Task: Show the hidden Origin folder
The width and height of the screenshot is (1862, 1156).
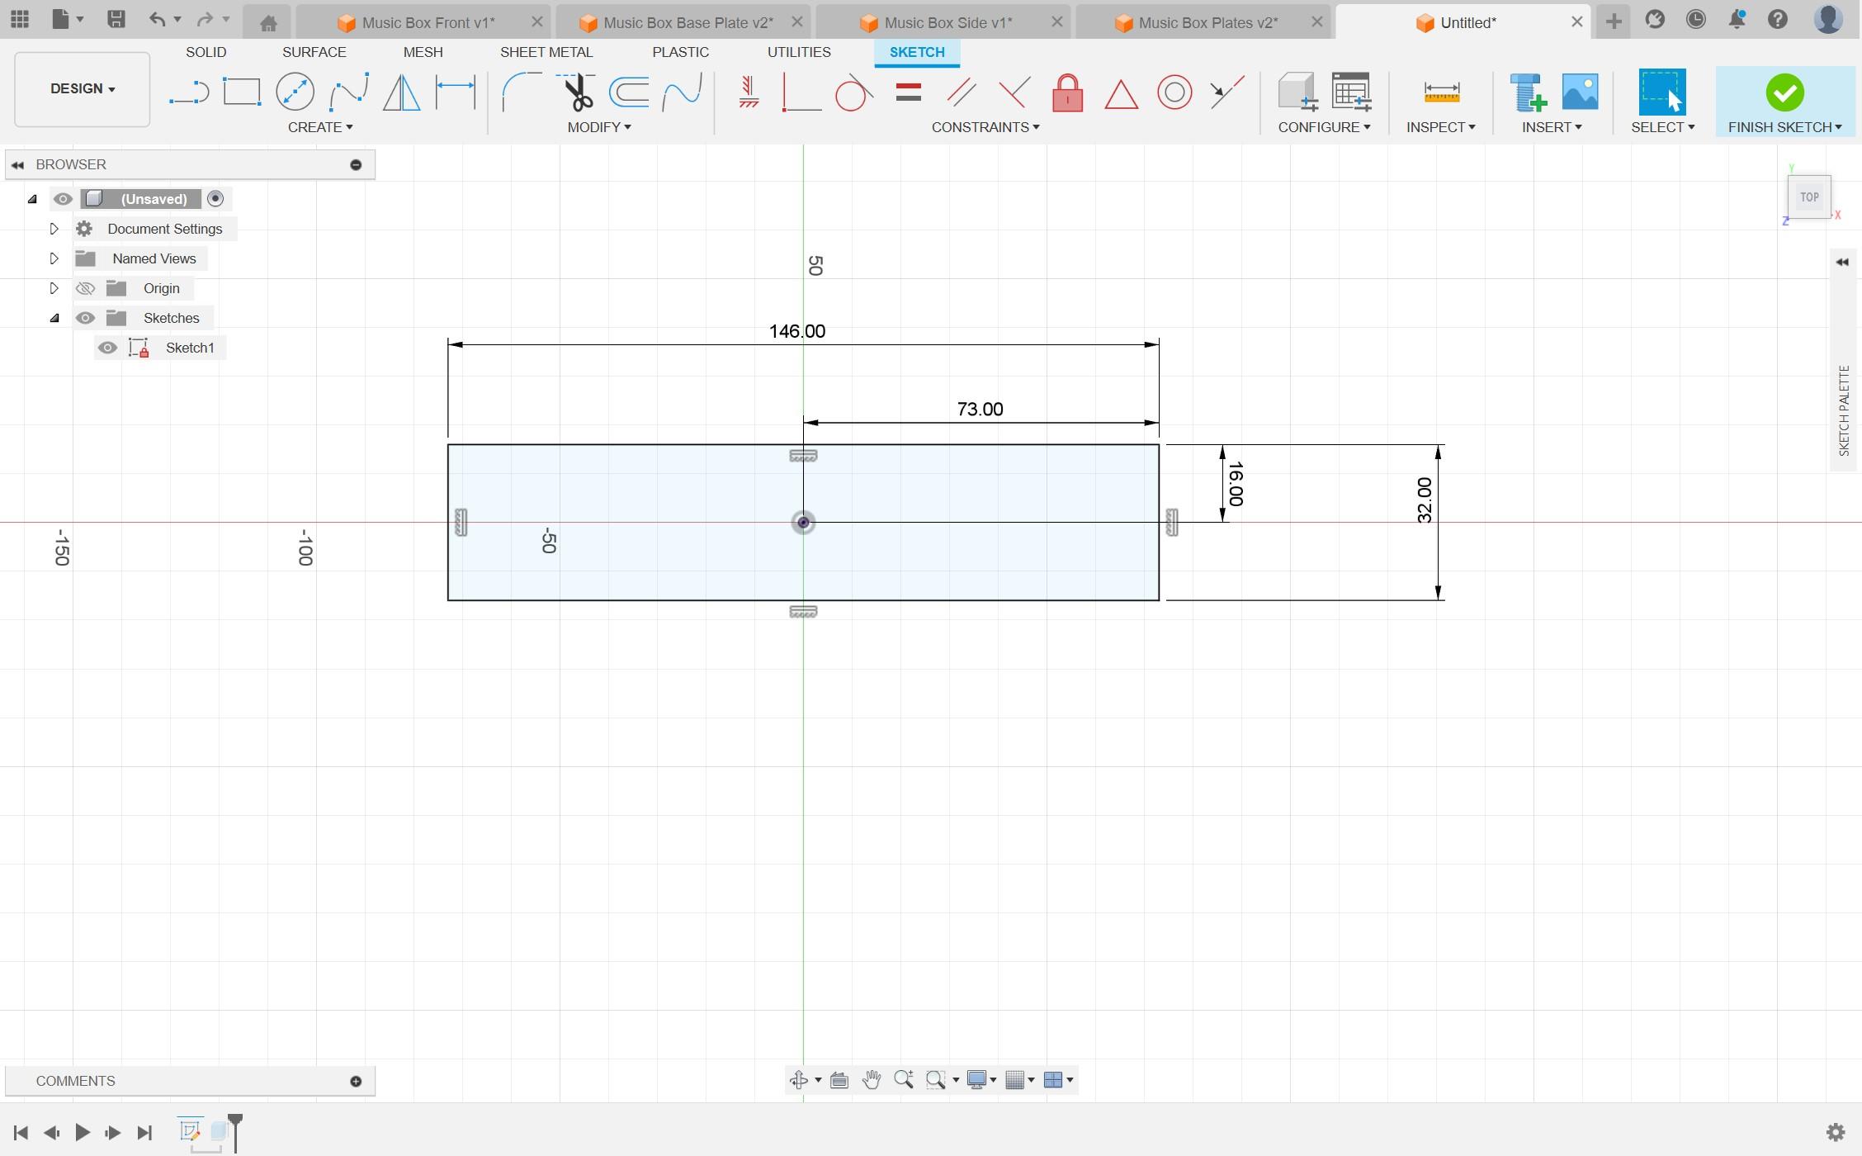Action: [x=85, y=288]
